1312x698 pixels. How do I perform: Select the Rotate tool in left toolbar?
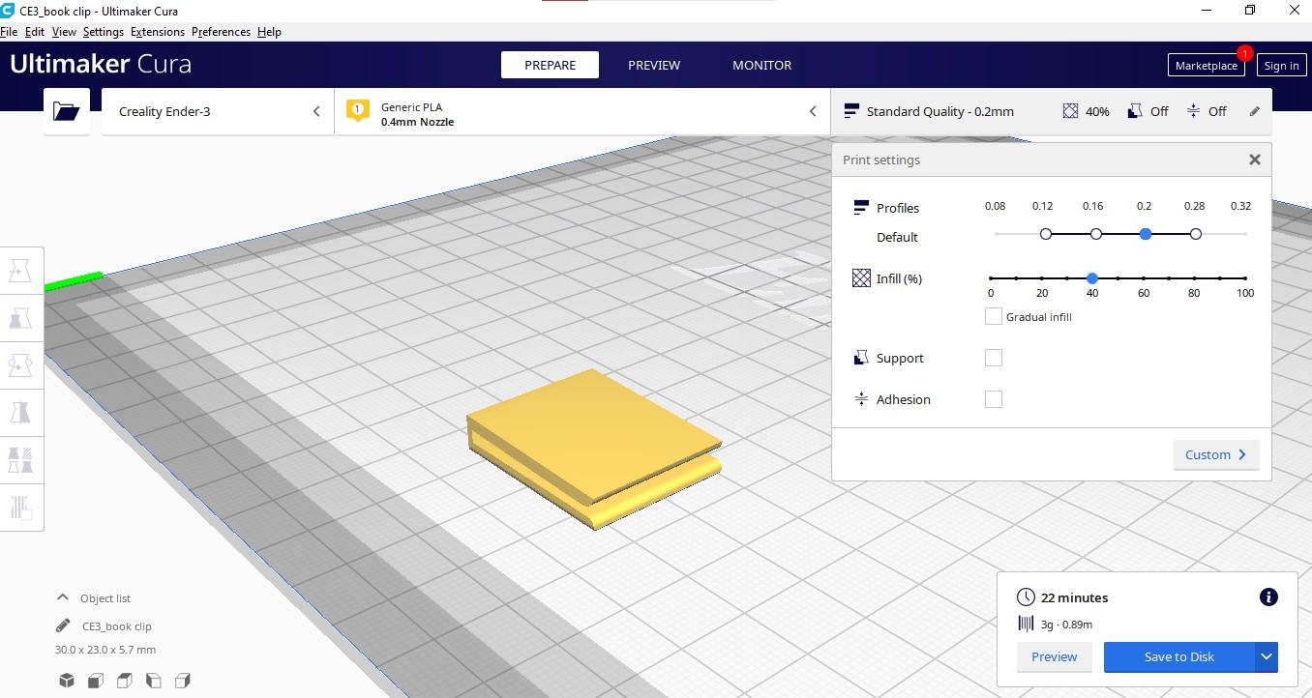20,364
